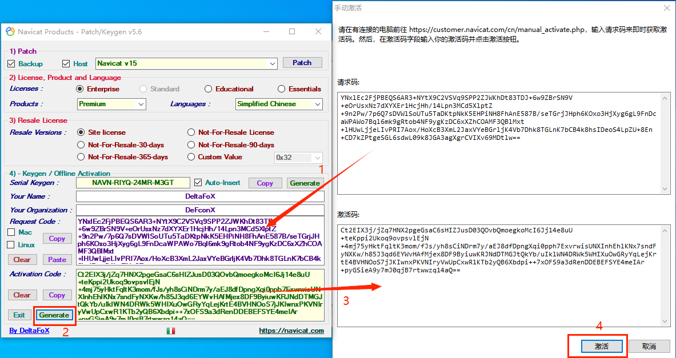Toggle the Auto-Insert checkbox
The height and width of the screenshot is (358, 676).
coord(198,183)
